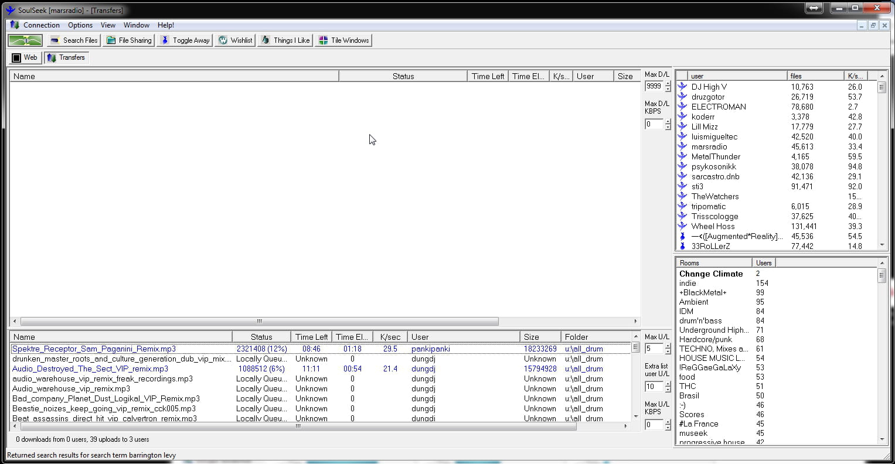895x464 pixels.
Task: Click the bird icon next to koderr
Action: [682, 117]
